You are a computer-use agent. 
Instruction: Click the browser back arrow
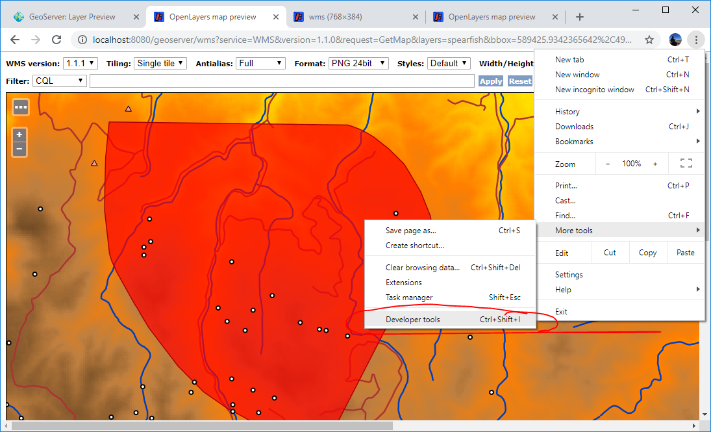click(x=15, y=40)
